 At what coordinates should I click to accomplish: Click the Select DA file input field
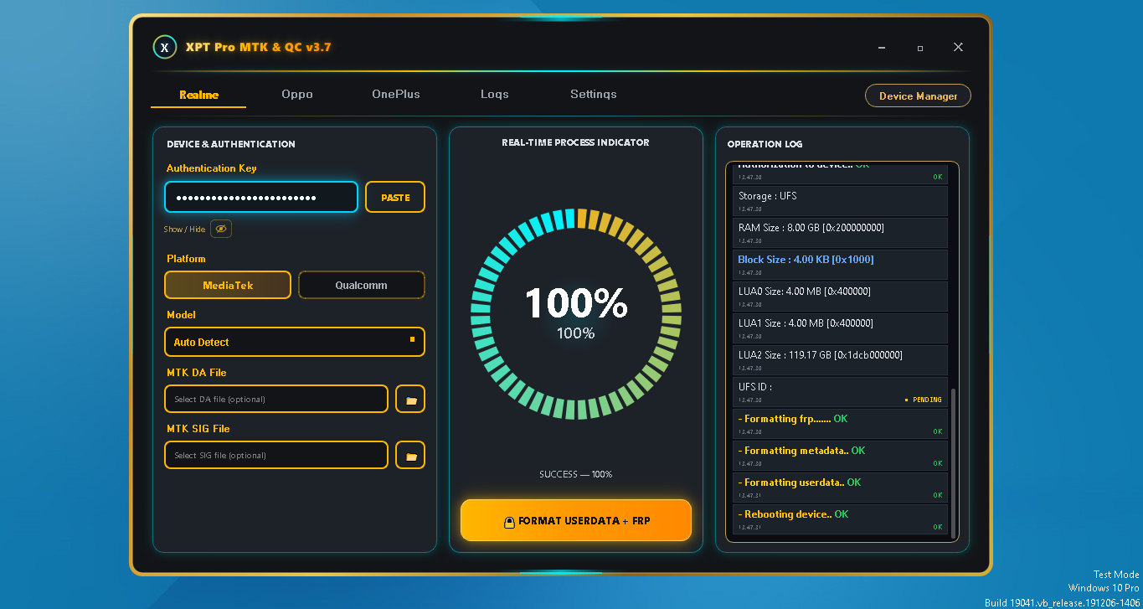(276, 400)
